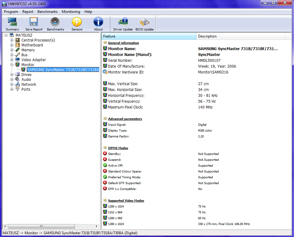Click the green check icon beside Active Off

point(105,165)
